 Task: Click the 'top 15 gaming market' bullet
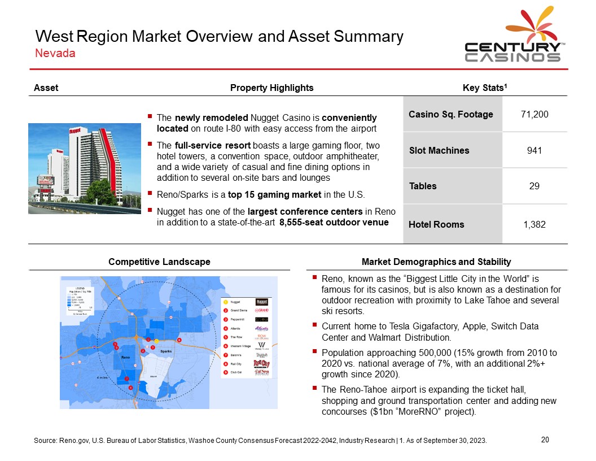pyautogui.click(x=261, y=194)
